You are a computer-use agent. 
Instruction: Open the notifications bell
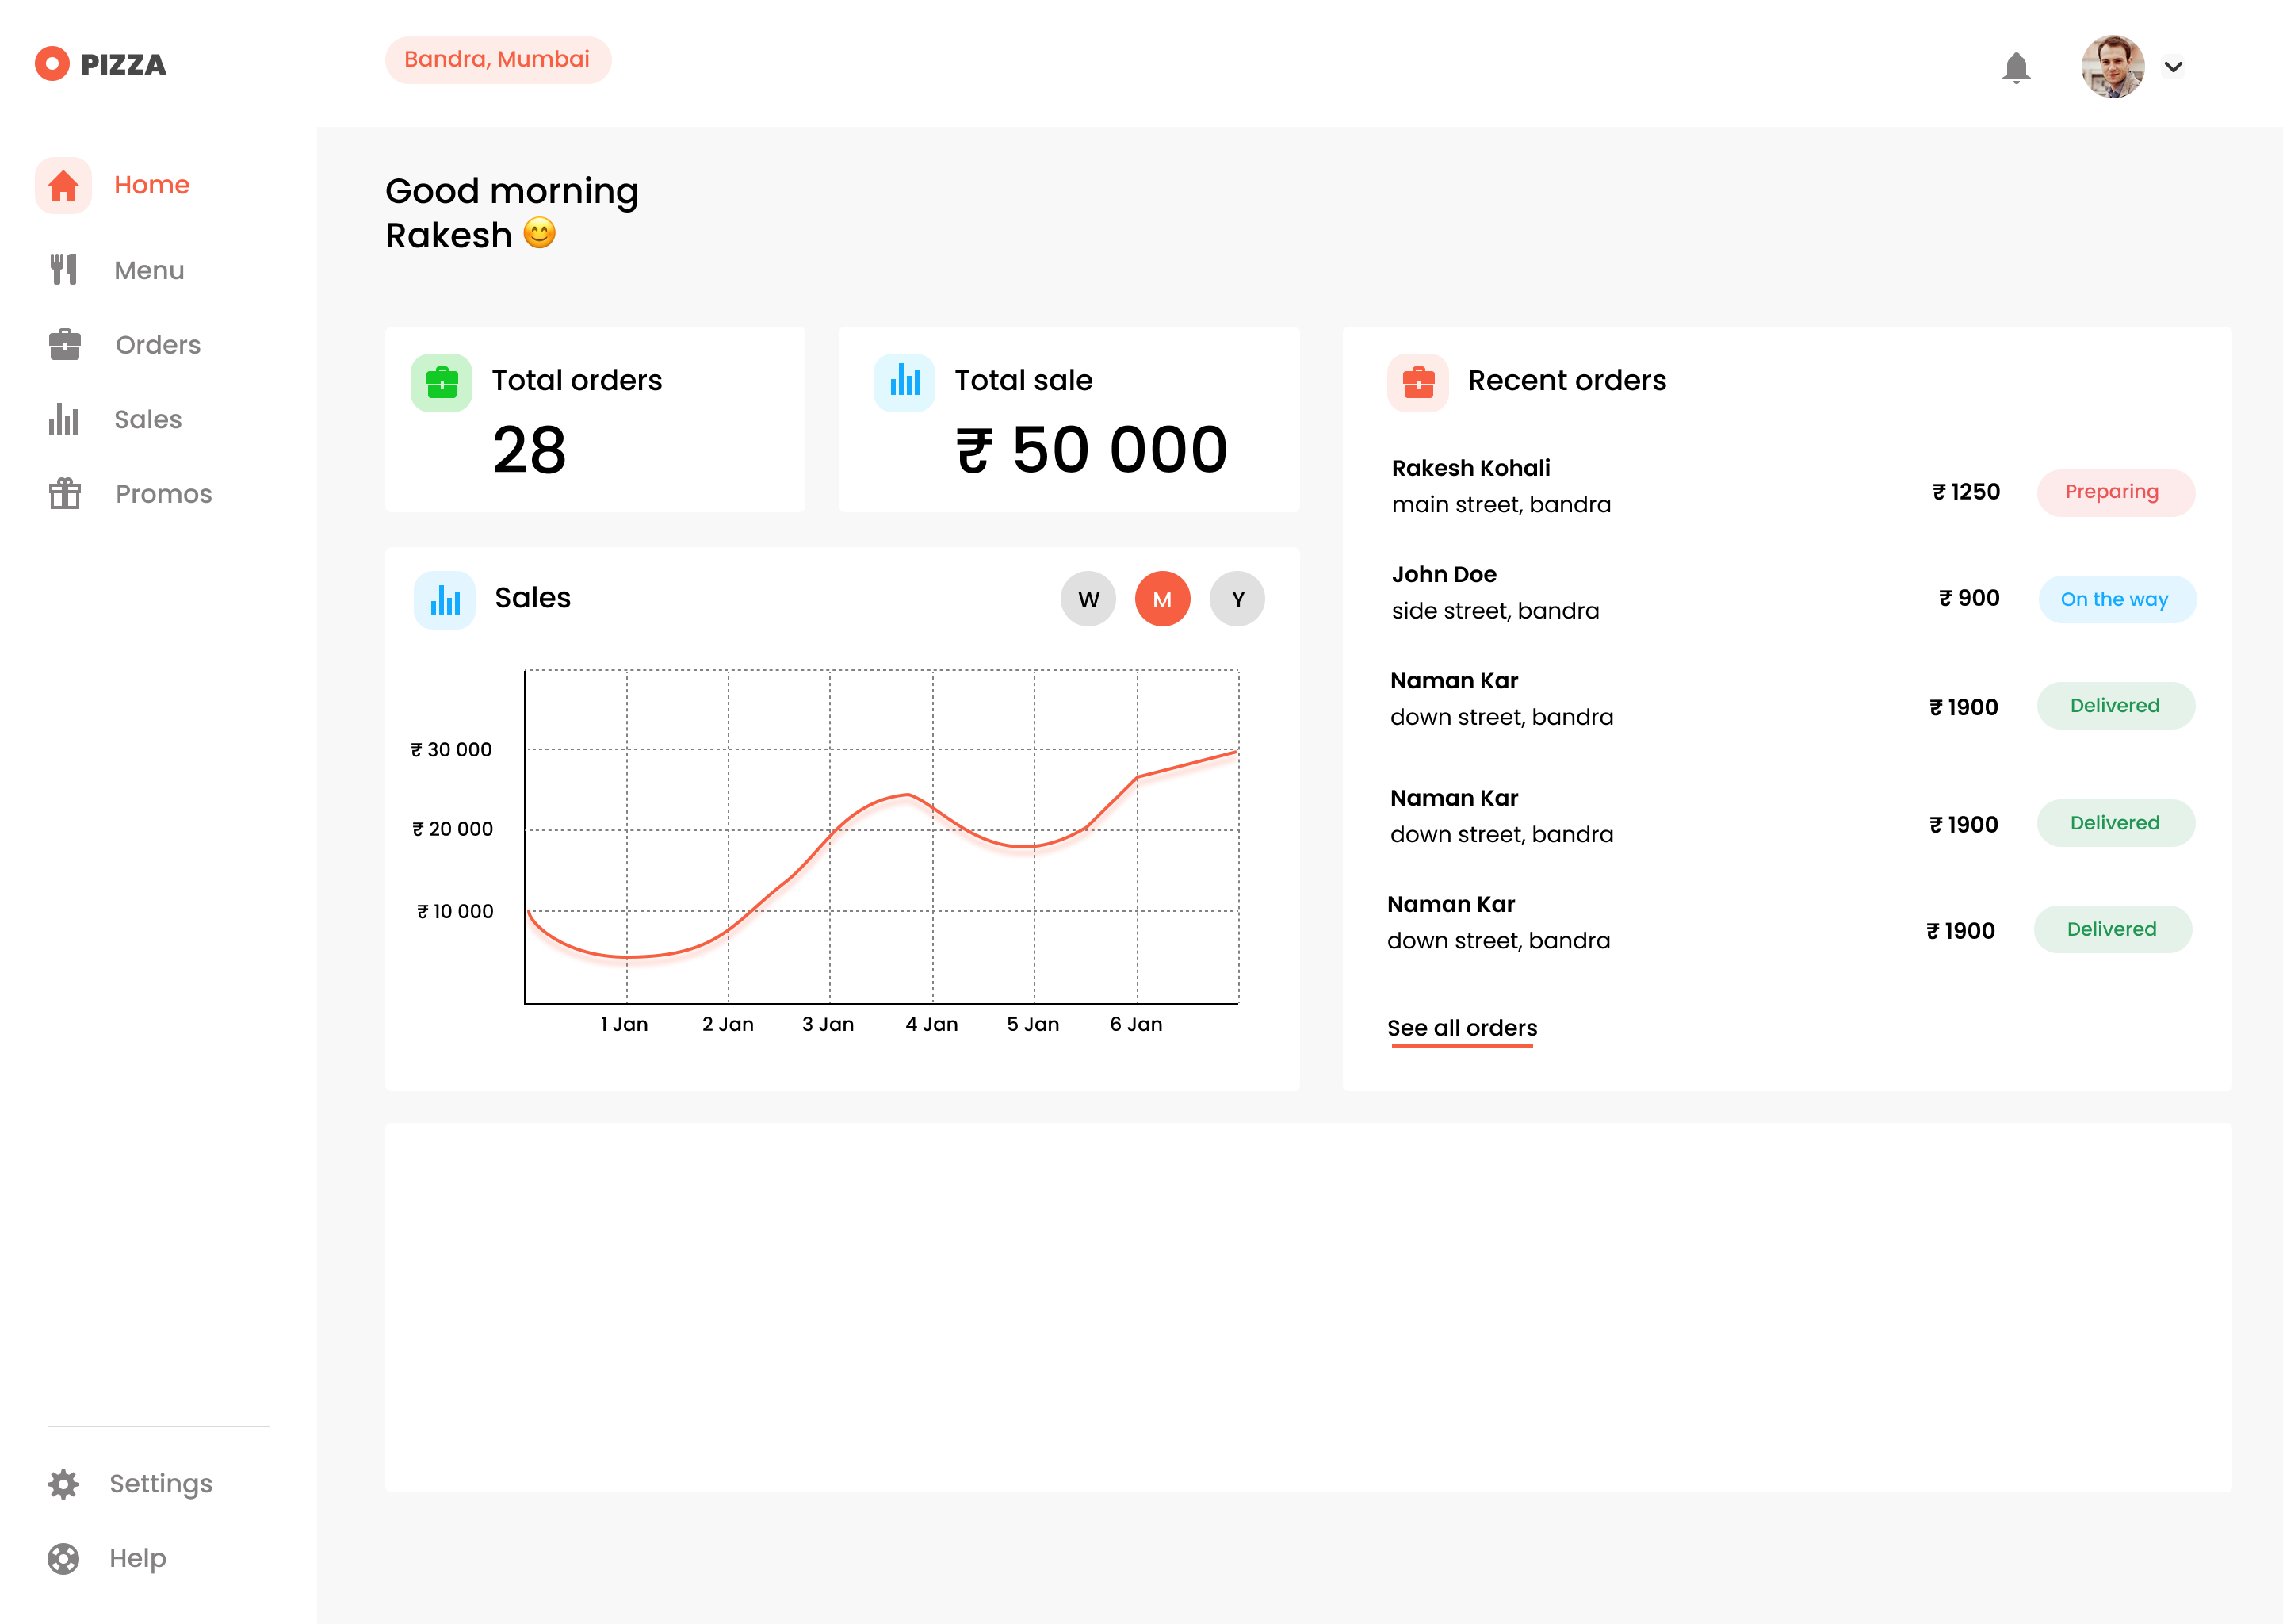[2016, 67]
